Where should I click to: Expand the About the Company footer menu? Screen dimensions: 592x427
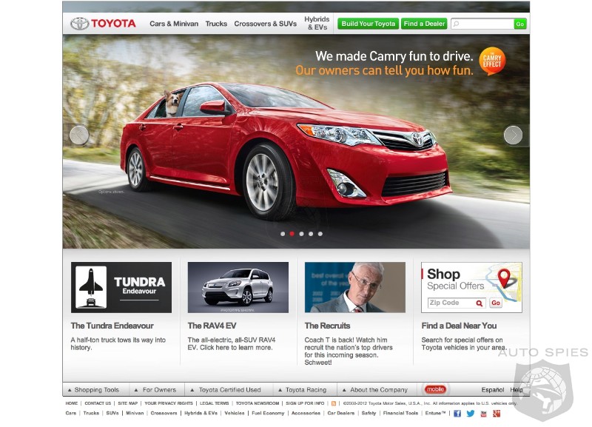pos(375,389)
